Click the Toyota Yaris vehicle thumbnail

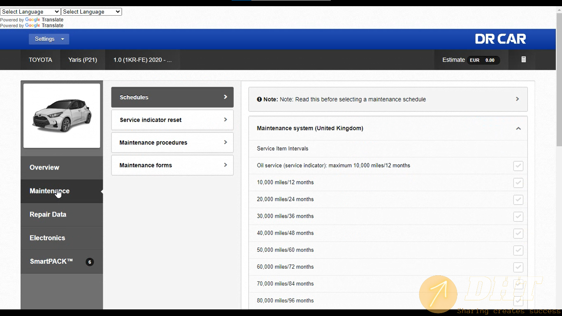coord(62,116)
